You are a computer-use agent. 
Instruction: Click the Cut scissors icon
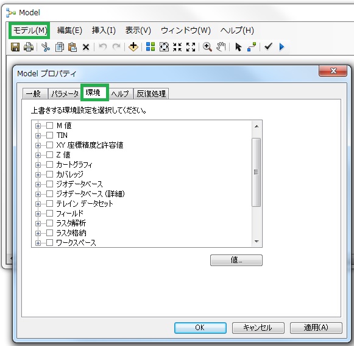46,47
